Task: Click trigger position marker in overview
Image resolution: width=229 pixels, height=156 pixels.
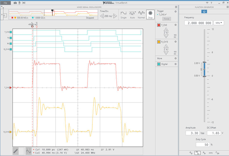Action: (x=52, y=11)
